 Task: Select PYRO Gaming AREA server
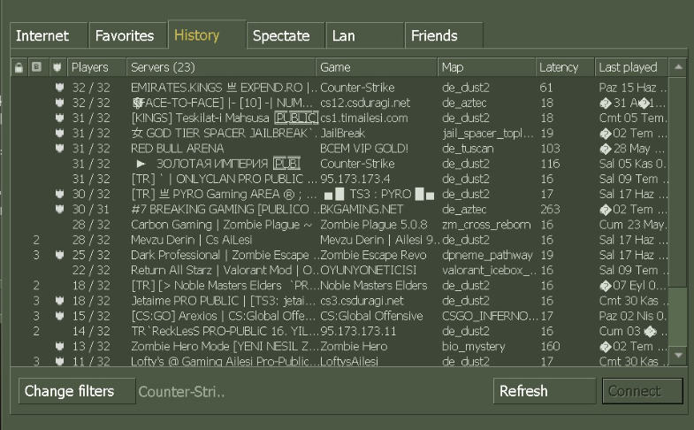pos(224,194)
